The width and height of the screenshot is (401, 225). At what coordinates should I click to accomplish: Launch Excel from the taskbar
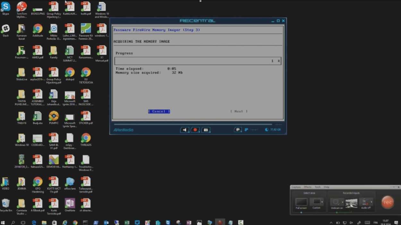click(x=127, y=222)
